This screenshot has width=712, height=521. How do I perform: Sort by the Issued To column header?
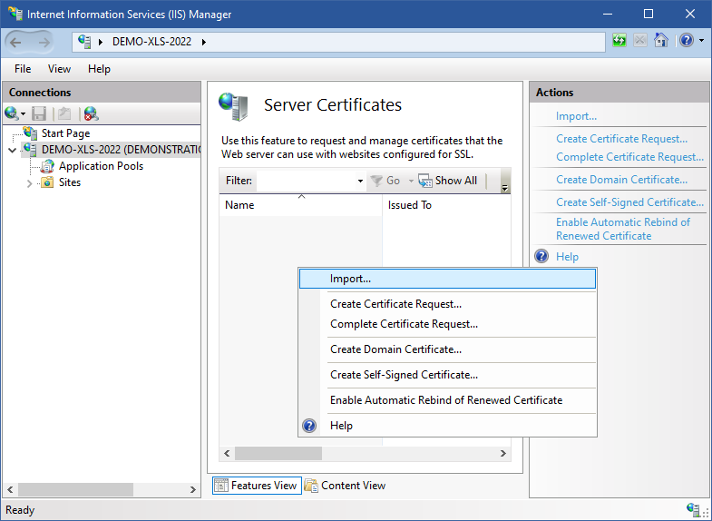tap(446, 205)
